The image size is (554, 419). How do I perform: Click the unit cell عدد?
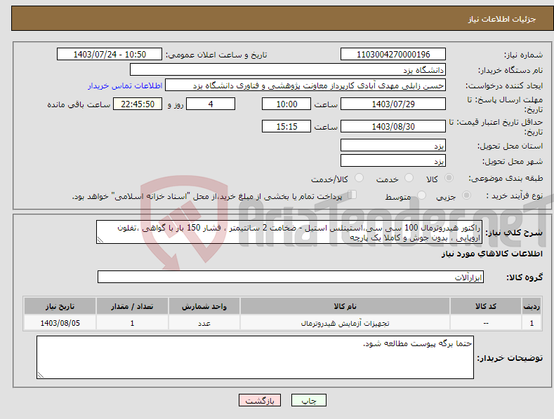pos(204,323)
